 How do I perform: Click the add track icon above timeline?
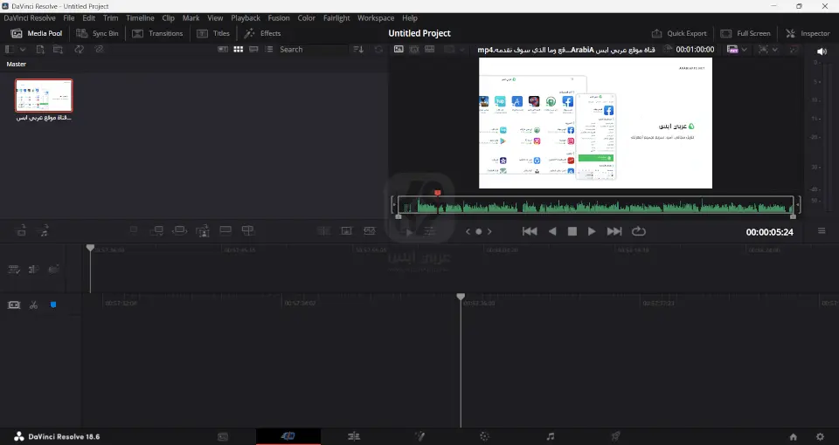coord(21,230)
